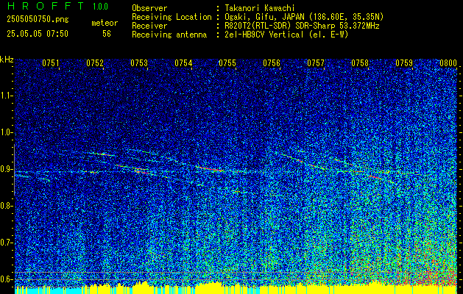This screenshot has width=463, height=294.
Task: Click the 0753 time marker
Action: (x=139, y=62)
